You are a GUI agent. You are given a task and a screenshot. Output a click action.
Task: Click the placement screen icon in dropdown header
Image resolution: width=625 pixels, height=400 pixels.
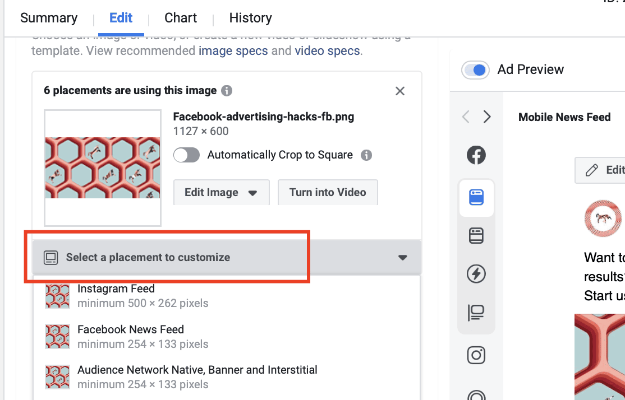[50, 258]
